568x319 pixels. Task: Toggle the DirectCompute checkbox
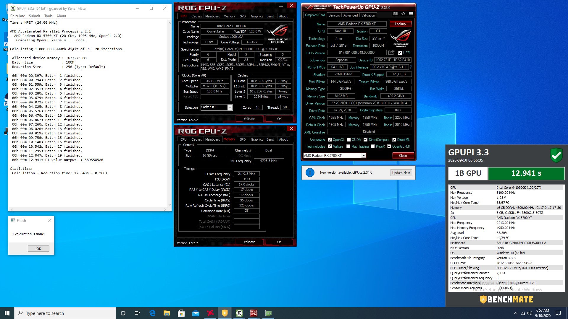point(365,140)
